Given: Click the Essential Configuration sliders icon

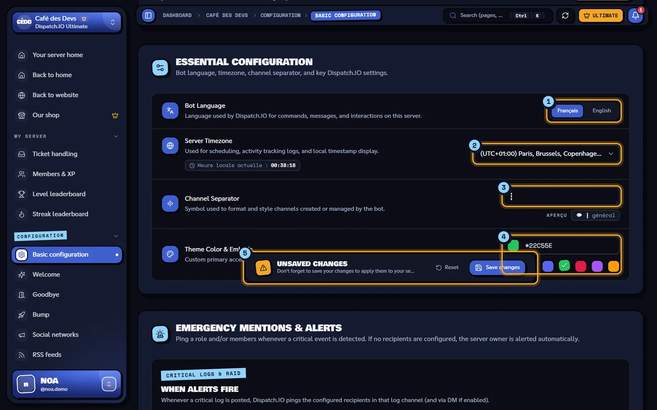Looking at the screenshot, I should point(160,68).
